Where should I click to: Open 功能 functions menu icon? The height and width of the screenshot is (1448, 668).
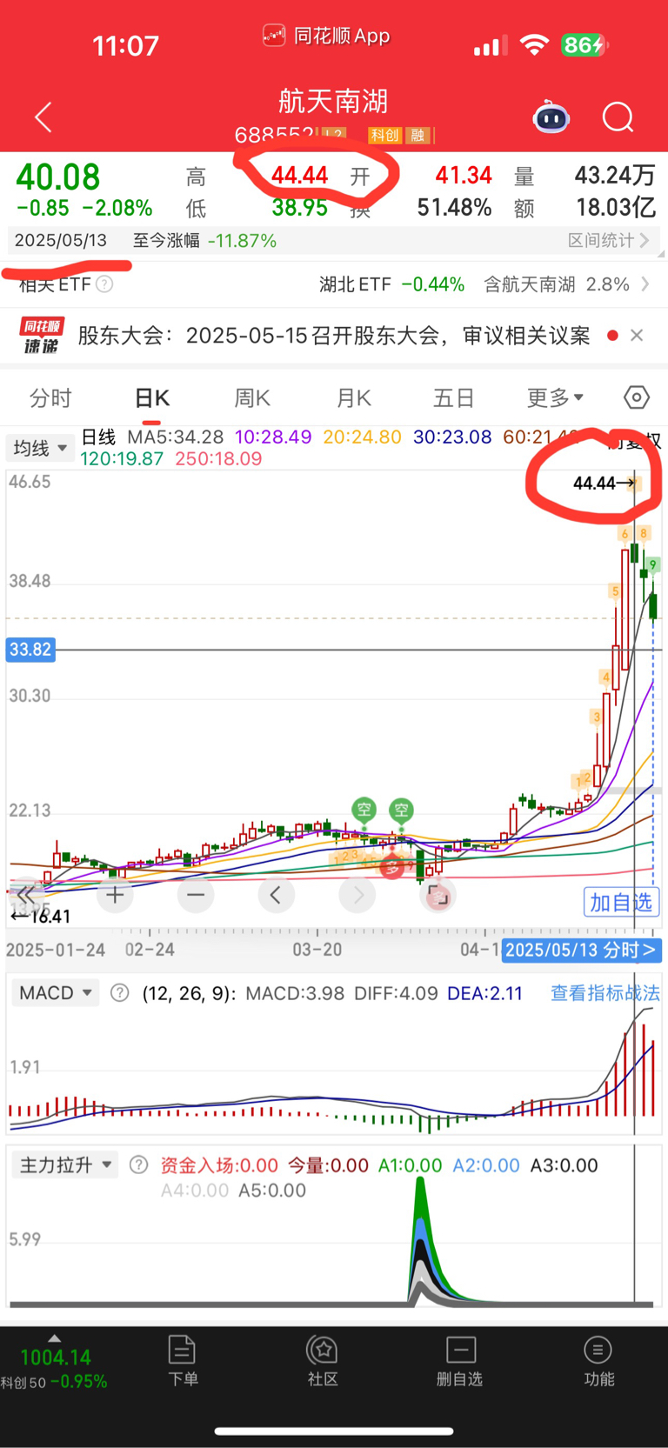point(598,1361)
